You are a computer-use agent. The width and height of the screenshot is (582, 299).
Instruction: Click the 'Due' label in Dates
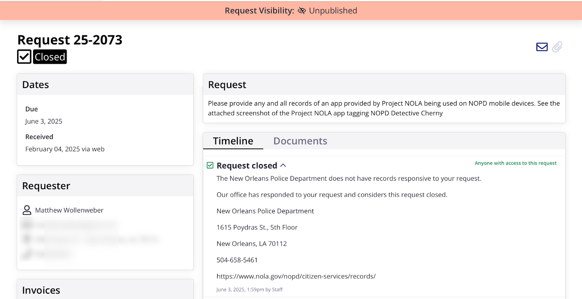point(32,109)
